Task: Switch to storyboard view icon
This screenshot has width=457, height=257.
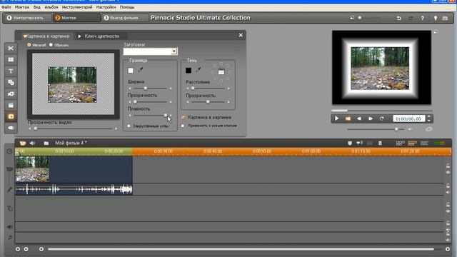Action: tap(400, 143)
